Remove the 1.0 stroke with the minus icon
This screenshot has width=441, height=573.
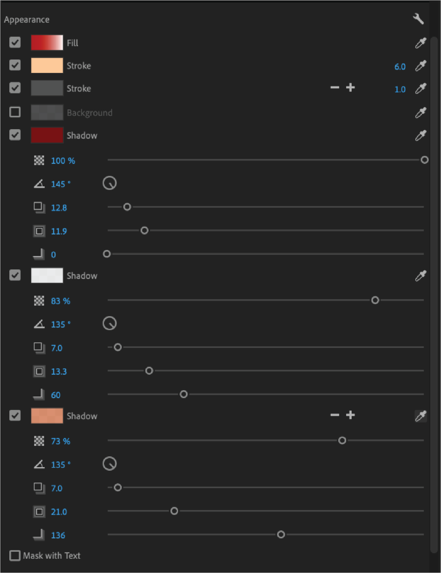335,87
